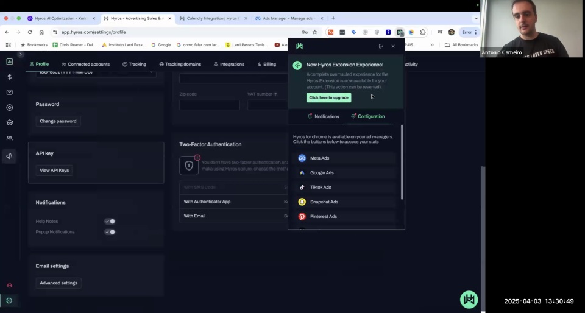Screen dimensions: 585x313
Task: Switch to Calendly Integration browser tab
Action: tap(213, 18)
